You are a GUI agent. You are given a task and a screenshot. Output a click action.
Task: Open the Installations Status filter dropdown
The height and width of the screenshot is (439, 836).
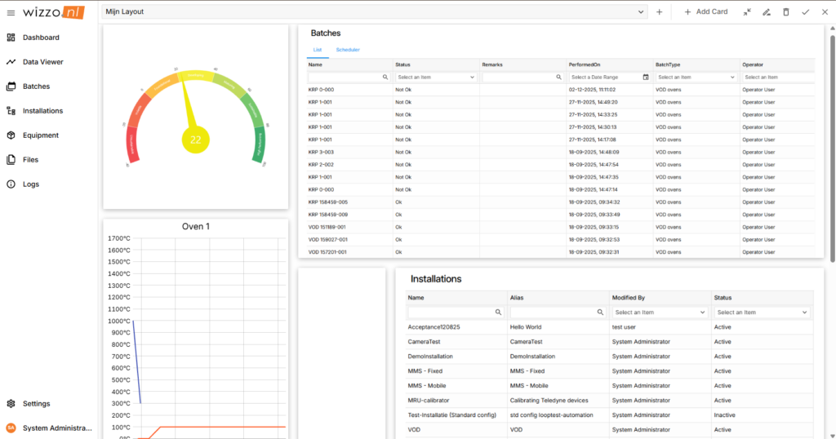coord(763,313)
